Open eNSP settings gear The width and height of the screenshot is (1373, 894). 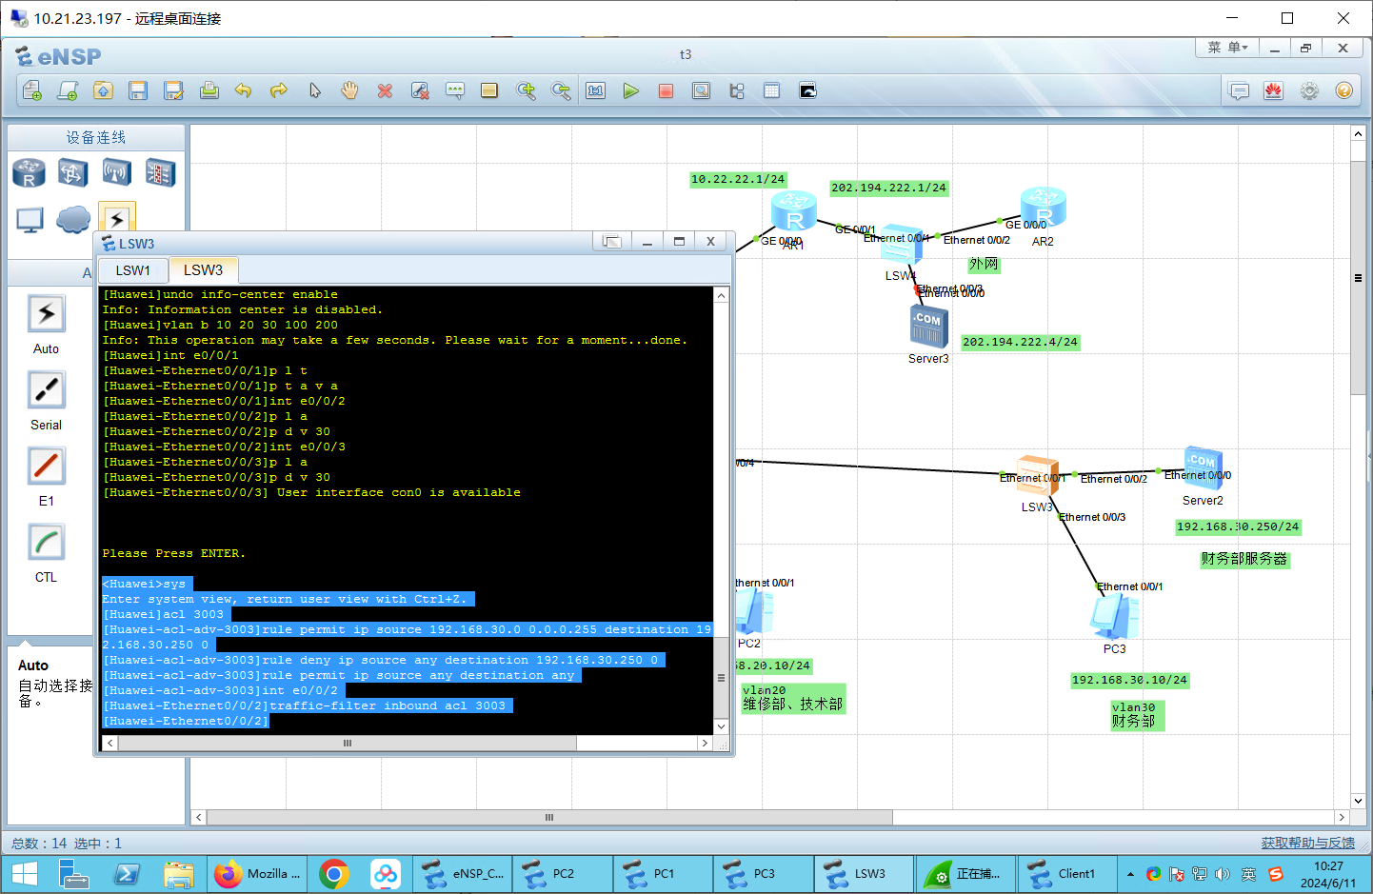(x=1309, y=90)
